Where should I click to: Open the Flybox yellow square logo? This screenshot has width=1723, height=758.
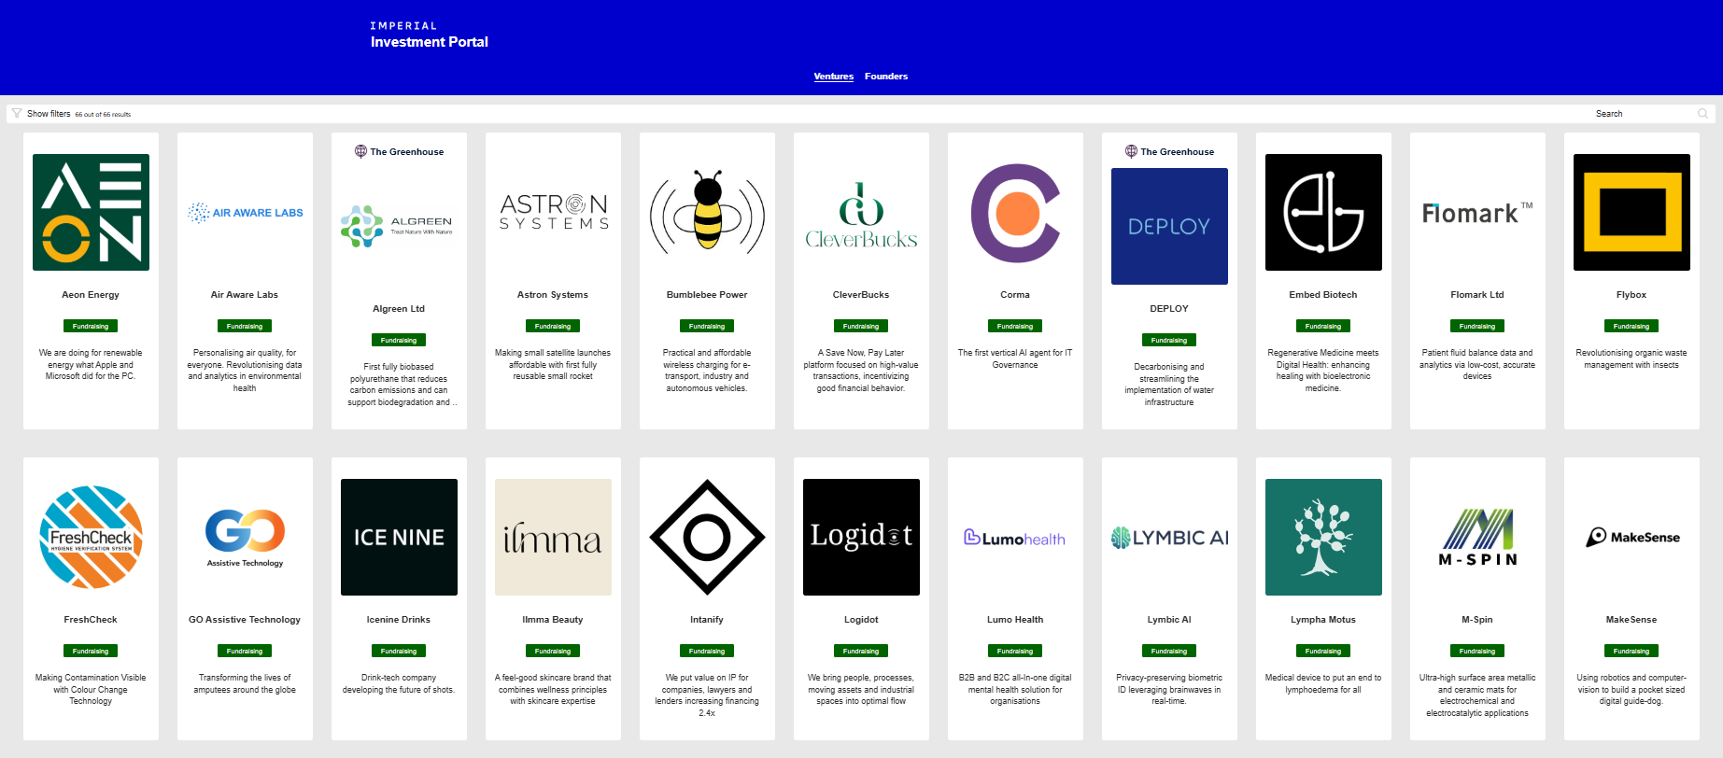(x=1631, y=213)
